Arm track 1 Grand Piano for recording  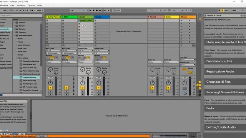[50, 94]
